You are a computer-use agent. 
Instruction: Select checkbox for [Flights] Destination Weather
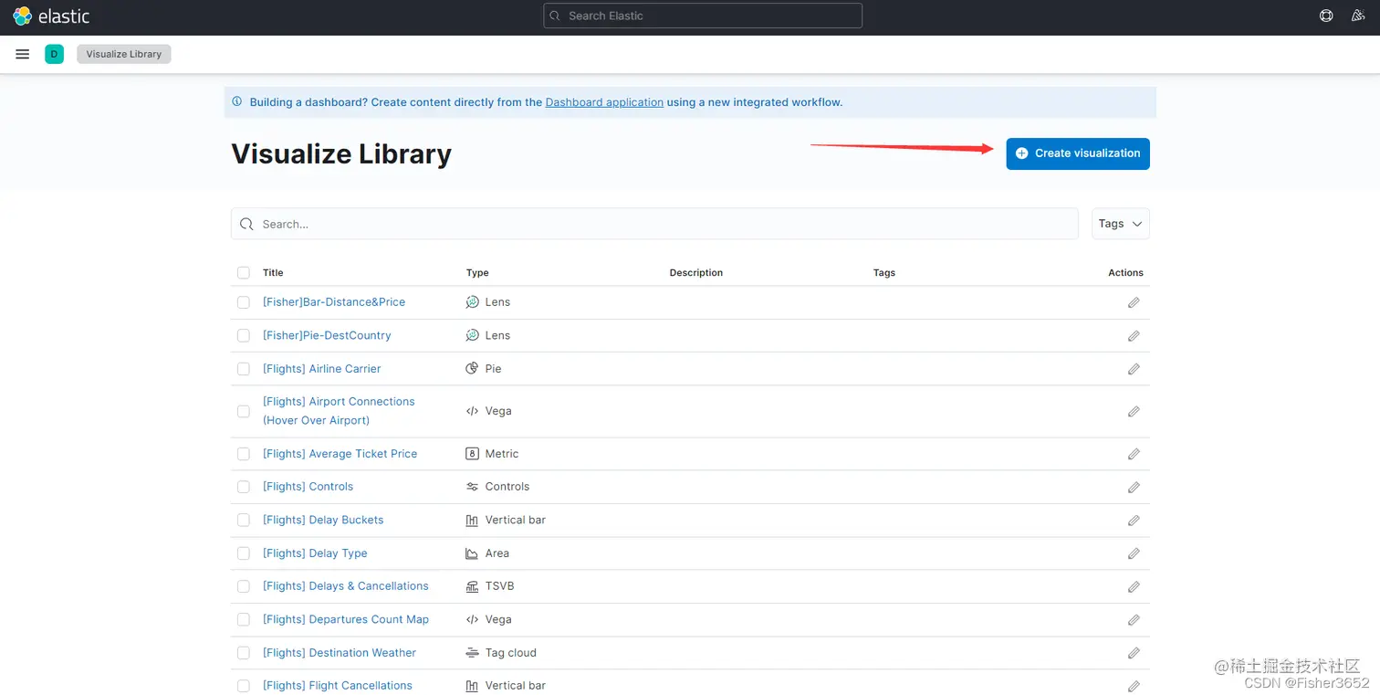click(x=243, y=653)
